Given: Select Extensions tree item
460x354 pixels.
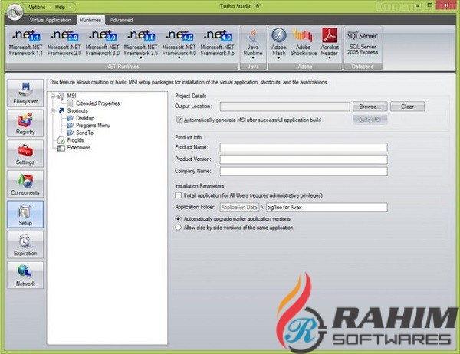Looking at the screenshot, I should coord(79,147).
